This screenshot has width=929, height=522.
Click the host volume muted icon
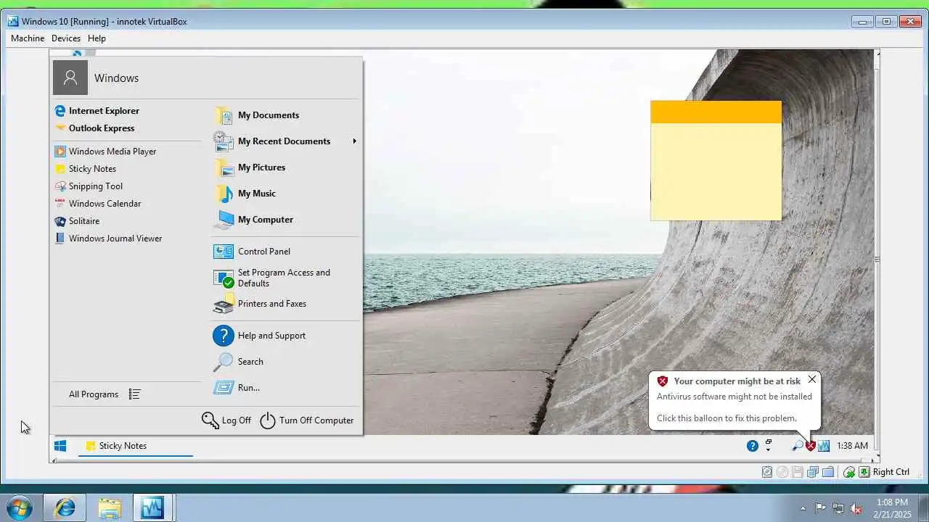[856, 508]
